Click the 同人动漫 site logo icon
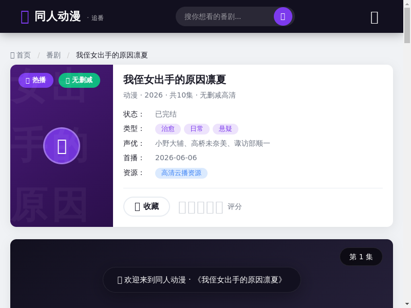The width and height of the screenshot is (411, 308). pos(25,17)
